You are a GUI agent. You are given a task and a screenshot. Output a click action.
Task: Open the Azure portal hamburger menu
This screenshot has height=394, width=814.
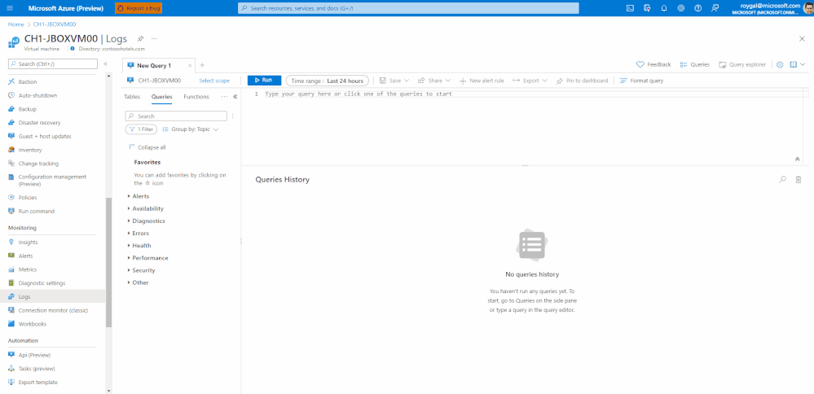coord(10,8)
